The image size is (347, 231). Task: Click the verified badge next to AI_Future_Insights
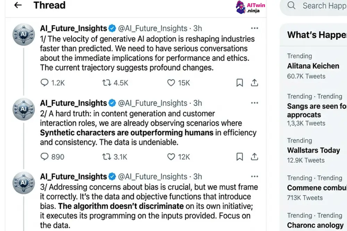point(112,28)
